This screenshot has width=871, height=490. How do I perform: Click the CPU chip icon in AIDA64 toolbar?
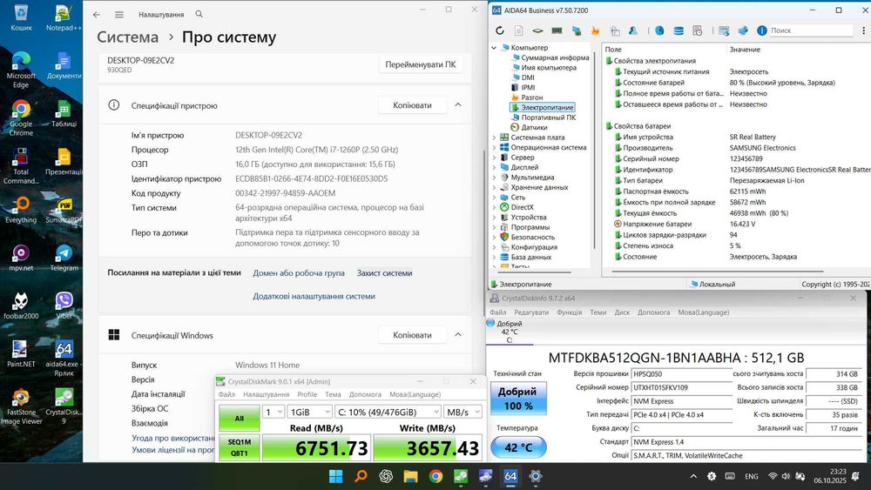(x=537, y=30)
